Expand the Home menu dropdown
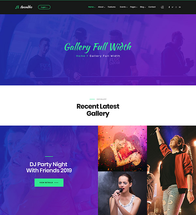This screenshot has width=196, height=215. (x=91, y=7)
